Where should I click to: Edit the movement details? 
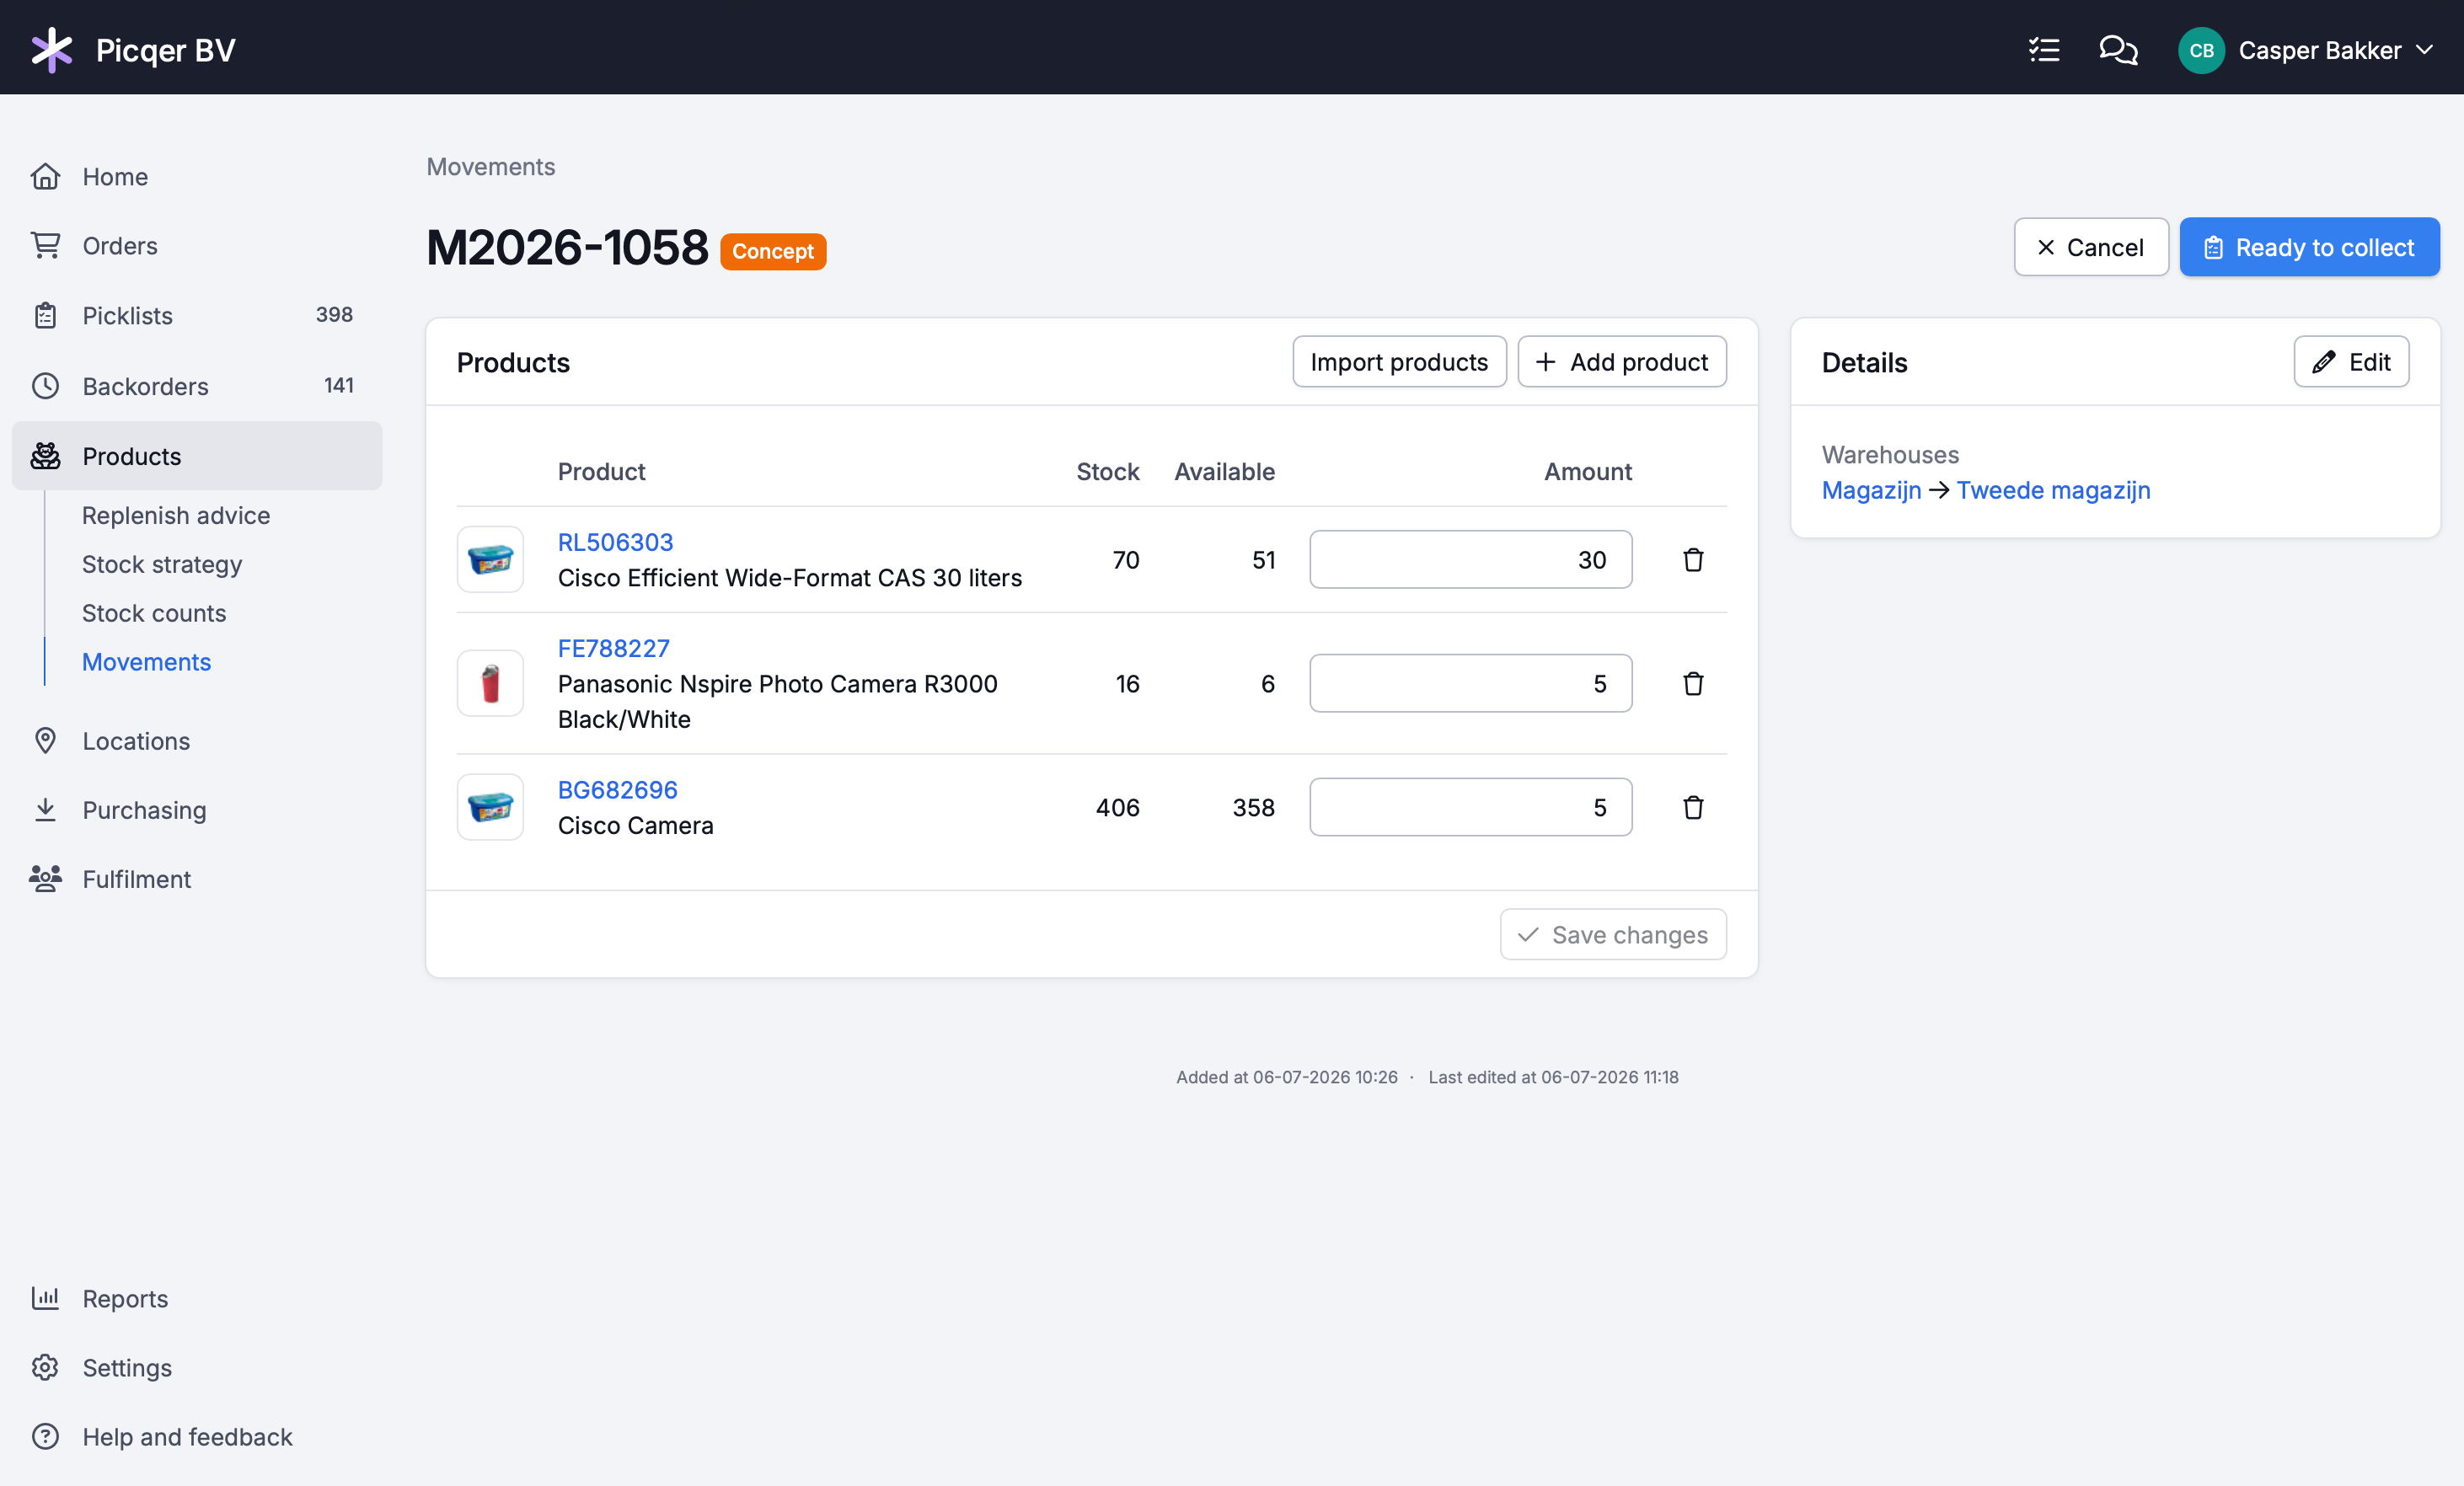pyautogui.click(x=2351, y=362)
